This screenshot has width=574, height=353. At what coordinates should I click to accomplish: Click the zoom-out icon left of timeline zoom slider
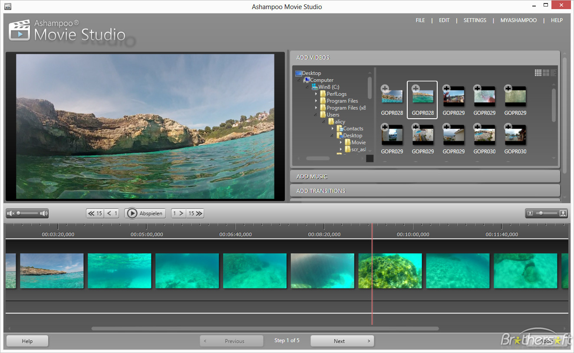pos(530,213)
